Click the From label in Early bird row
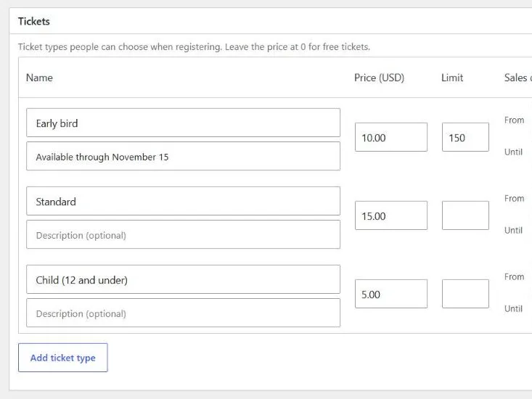Viewport: 532px width, 399px height. click(514, 120)
